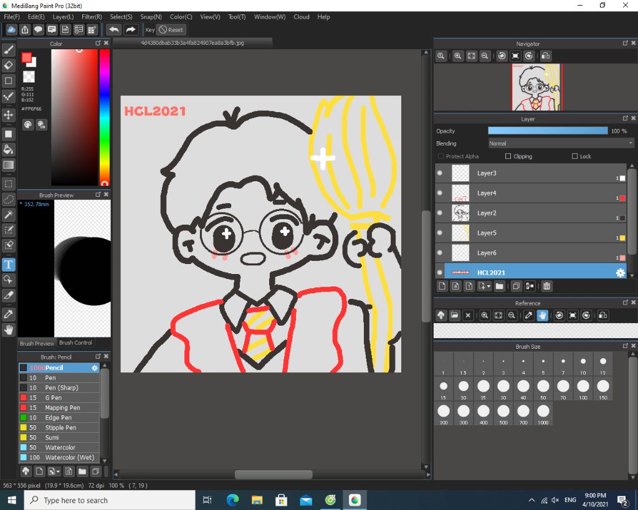Open the File menu

click(11, 17)
